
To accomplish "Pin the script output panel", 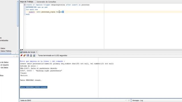I will (x=21, y=56).
